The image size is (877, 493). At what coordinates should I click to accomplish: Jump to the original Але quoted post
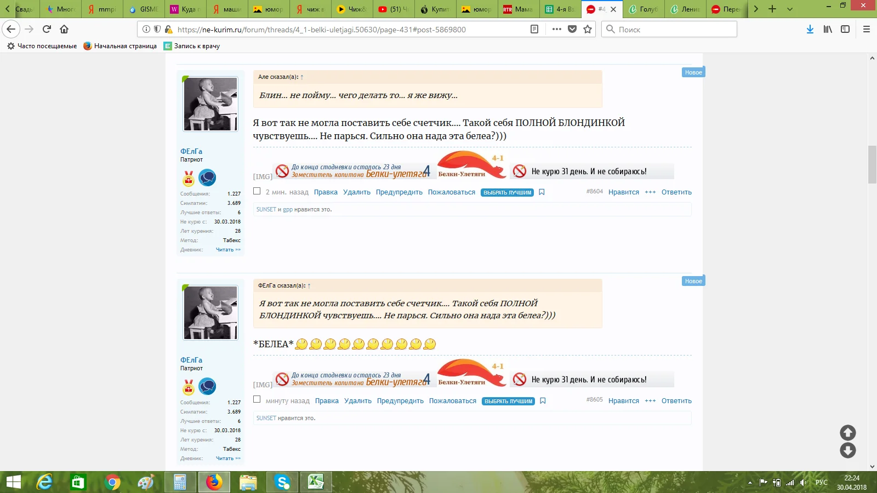(302, 77)
